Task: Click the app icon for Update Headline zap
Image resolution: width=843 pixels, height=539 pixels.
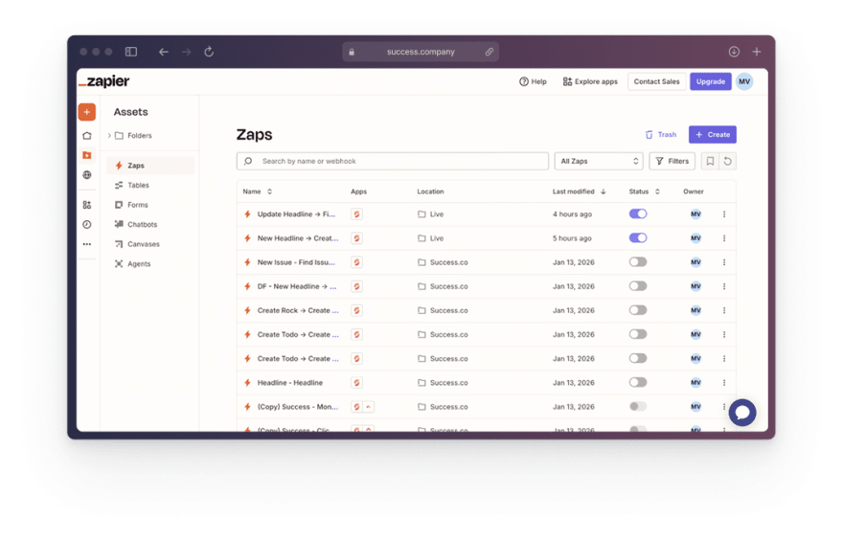Action: click(356, 214)
